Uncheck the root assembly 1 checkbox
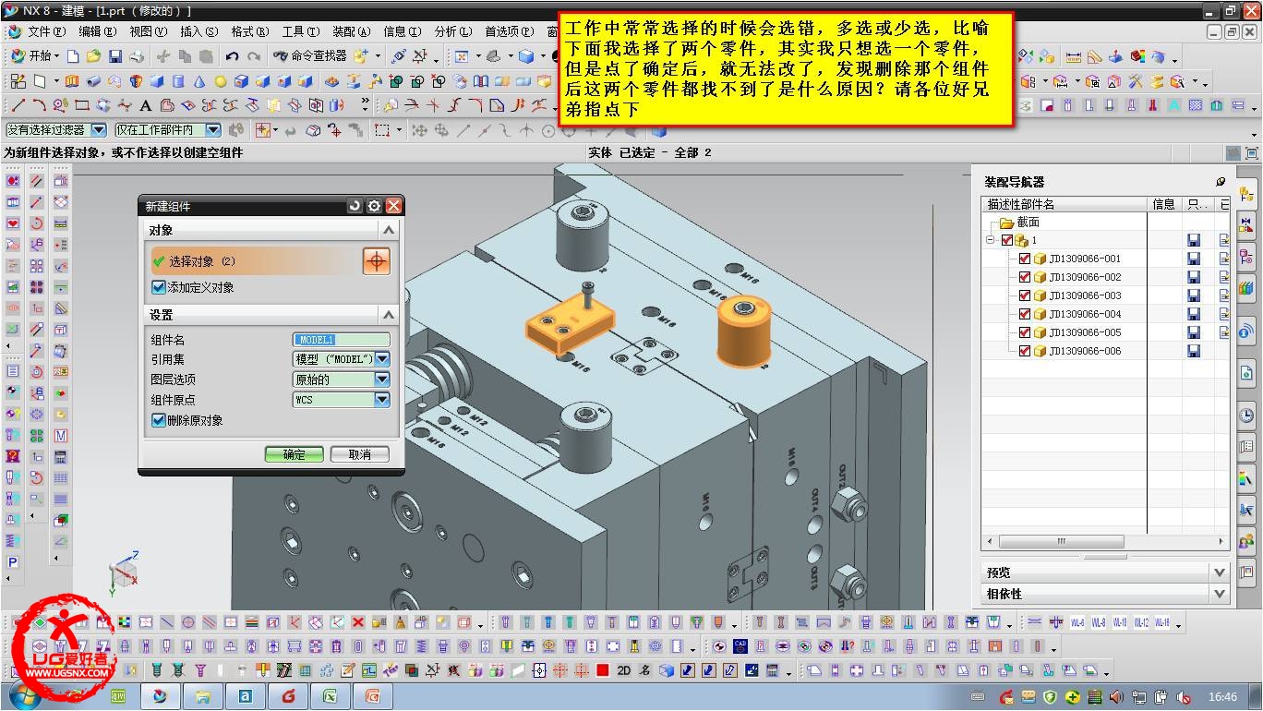The height and width of the screenshot is (711, 1263). (1007, 240)
